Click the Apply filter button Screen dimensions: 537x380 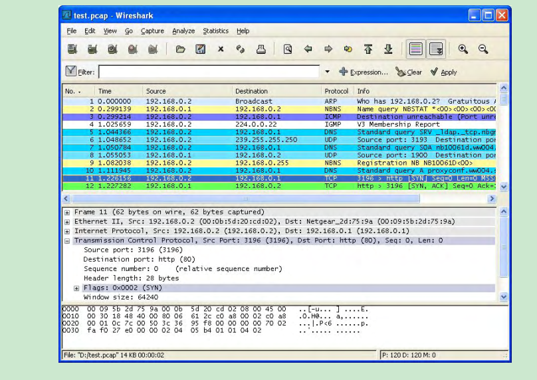443,72
